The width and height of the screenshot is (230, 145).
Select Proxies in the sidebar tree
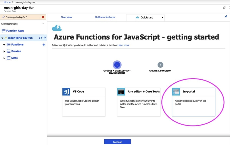16,51
